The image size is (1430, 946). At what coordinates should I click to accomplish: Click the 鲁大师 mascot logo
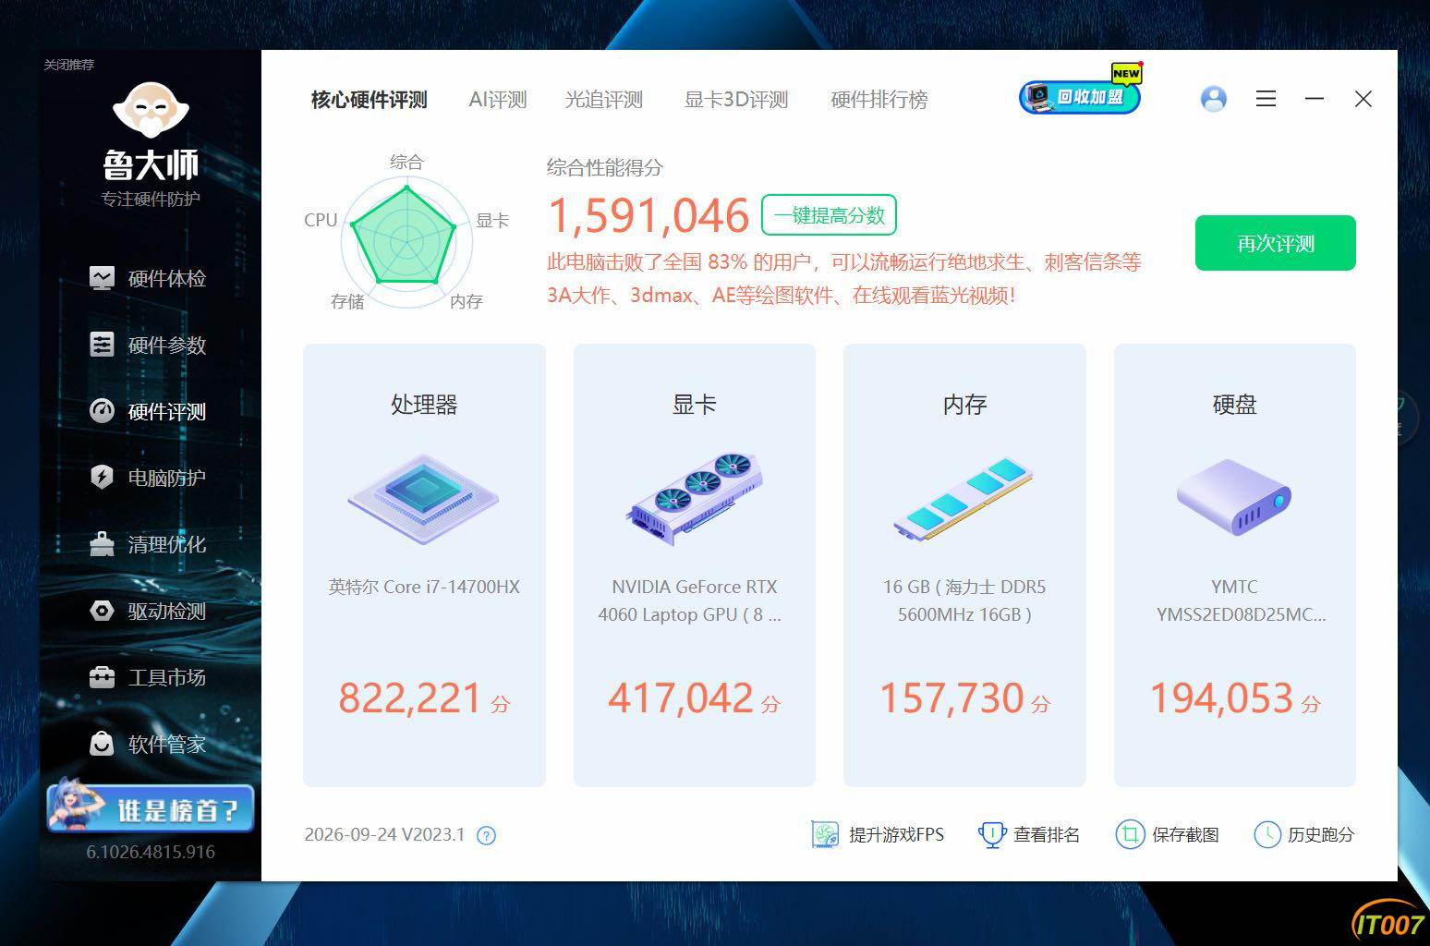click(151, 111)
